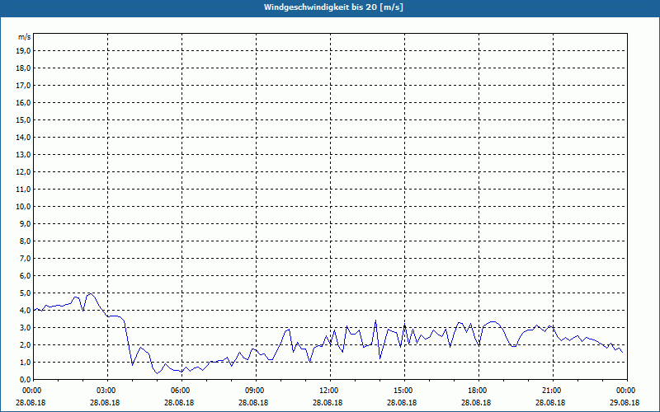Select the '11,0' y-axis label
This screenshot has height=412, width=660.
coord(25,190)
